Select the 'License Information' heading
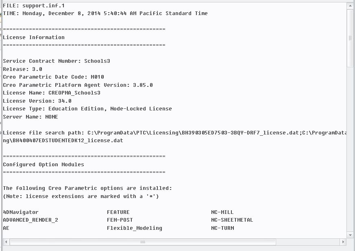The width and height of the screenshot is (355, 251). point(34,37)
